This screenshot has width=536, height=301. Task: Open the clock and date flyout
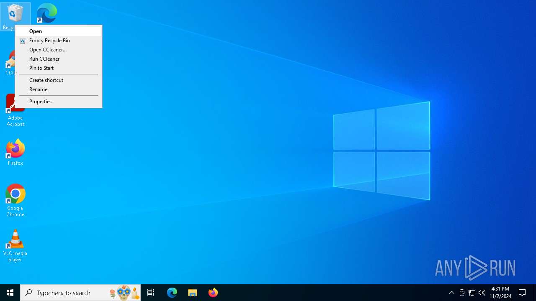[500, 293]
